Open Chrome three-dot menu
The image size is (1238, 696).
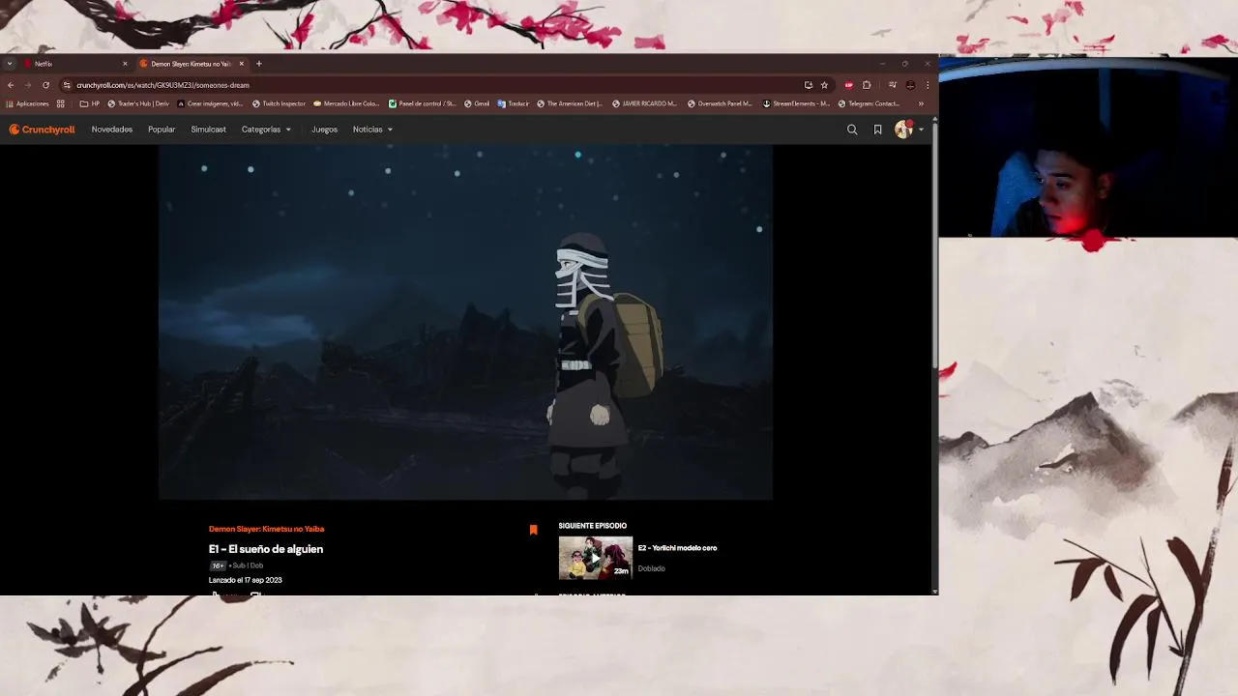coord(928,85)
